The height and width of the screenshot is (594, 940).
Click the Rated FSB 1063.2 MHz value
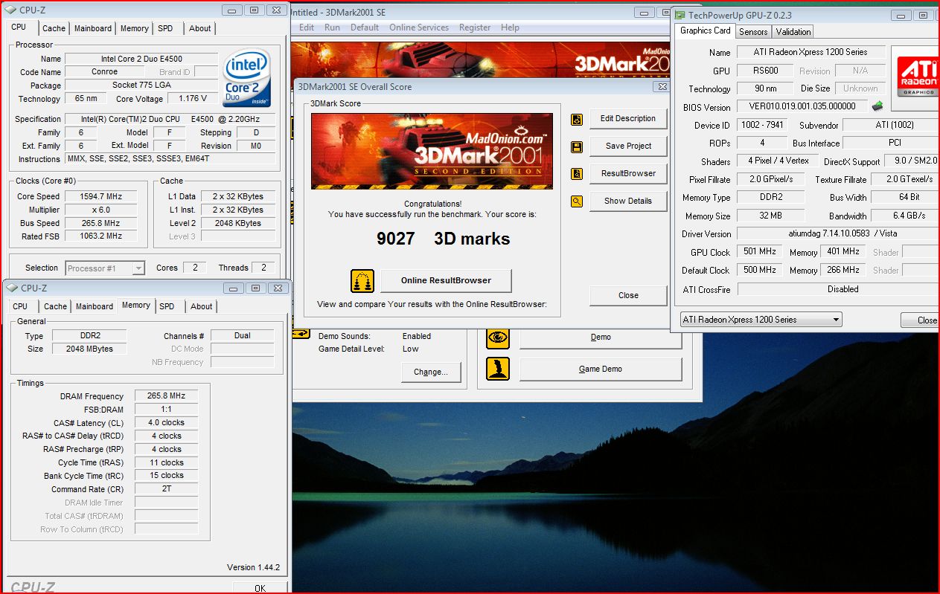click(100, 236)
